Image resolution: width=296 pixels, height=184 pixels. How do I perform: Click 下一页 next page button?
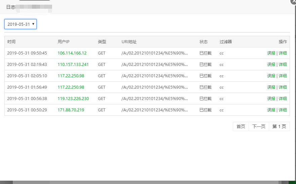pyautogui.click(x=259, y=126)
